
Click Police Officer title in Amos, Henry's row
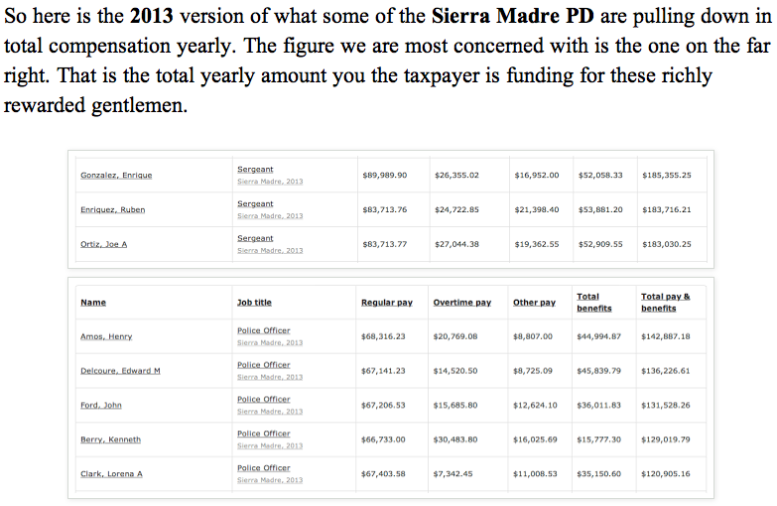[x=263, y=330]
